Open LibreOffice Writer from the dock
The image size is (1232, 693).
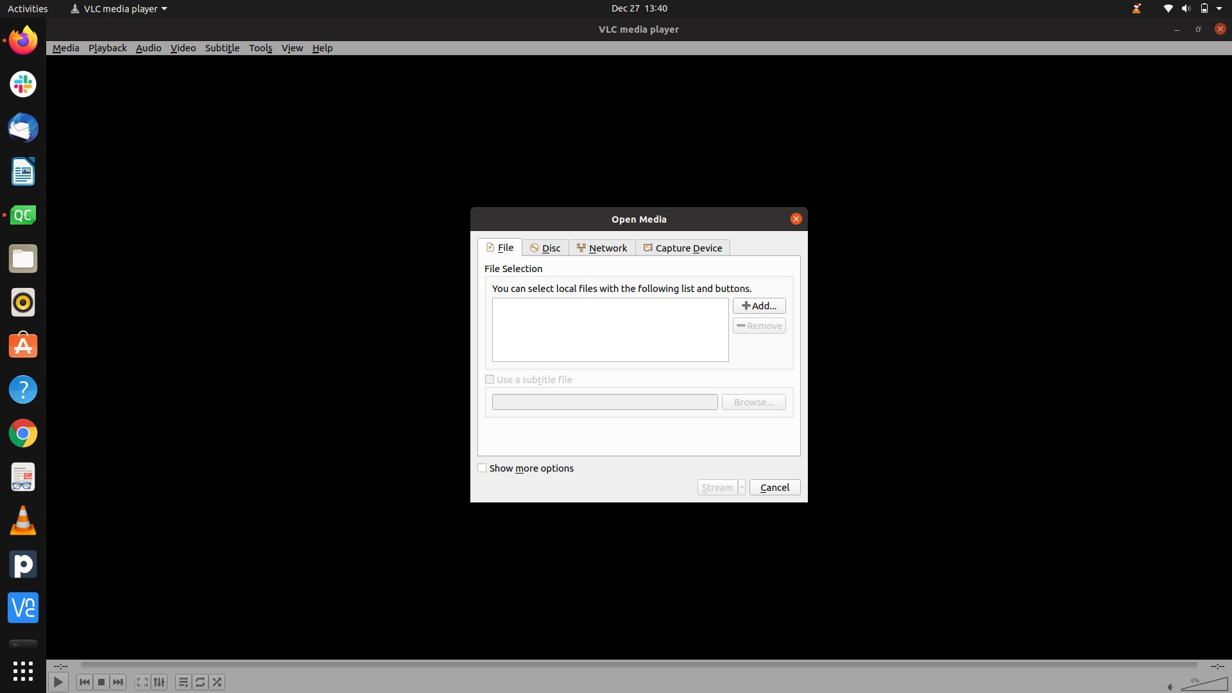coord(23,171)
